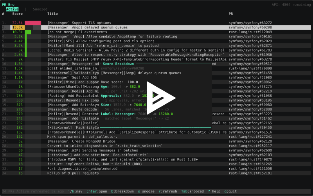Click the 'Score Breakdown' popup title
313x196 pixels.
click(x=118, y=64)
